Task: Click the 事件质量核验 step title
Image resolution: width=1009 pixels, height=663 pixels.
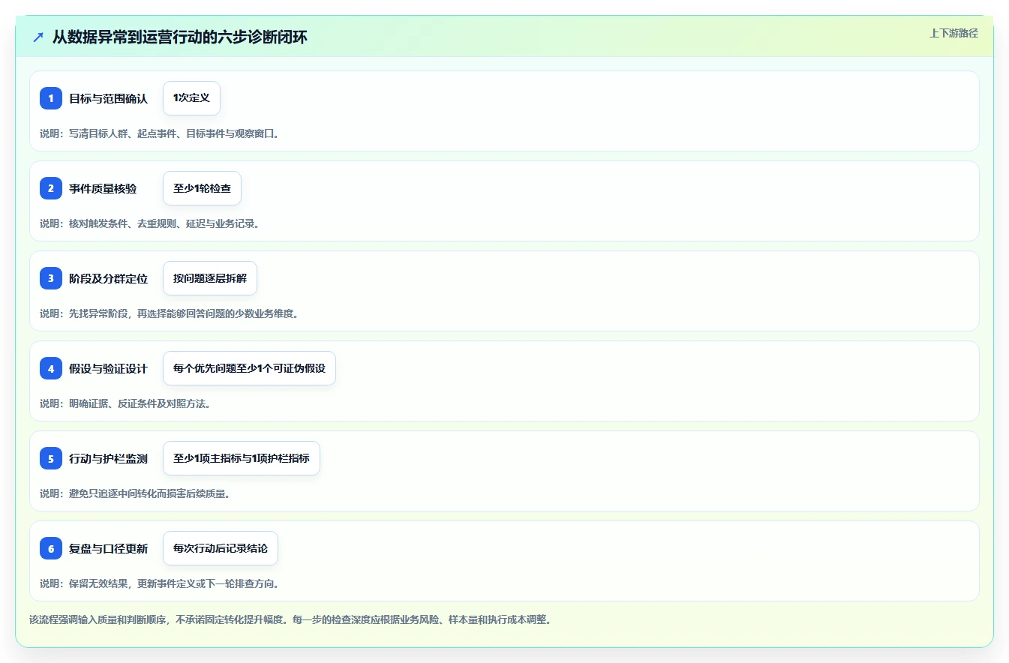Action: tap(103, 188)
